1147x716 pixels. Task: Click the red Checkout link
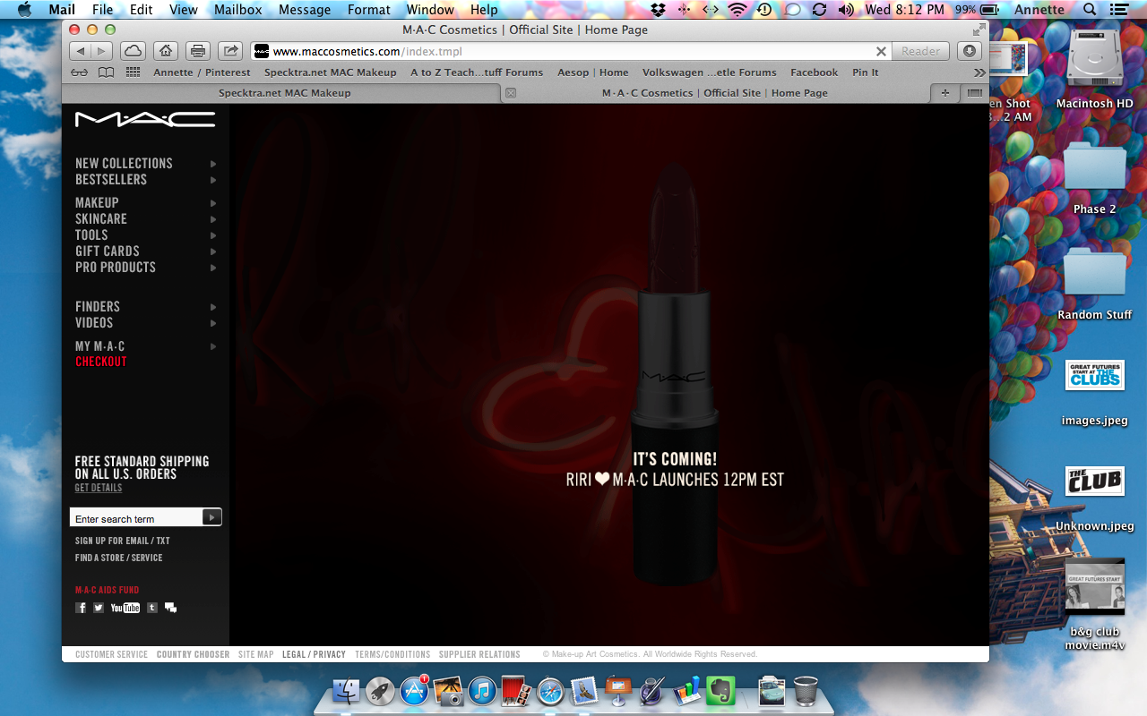[101, 362]
